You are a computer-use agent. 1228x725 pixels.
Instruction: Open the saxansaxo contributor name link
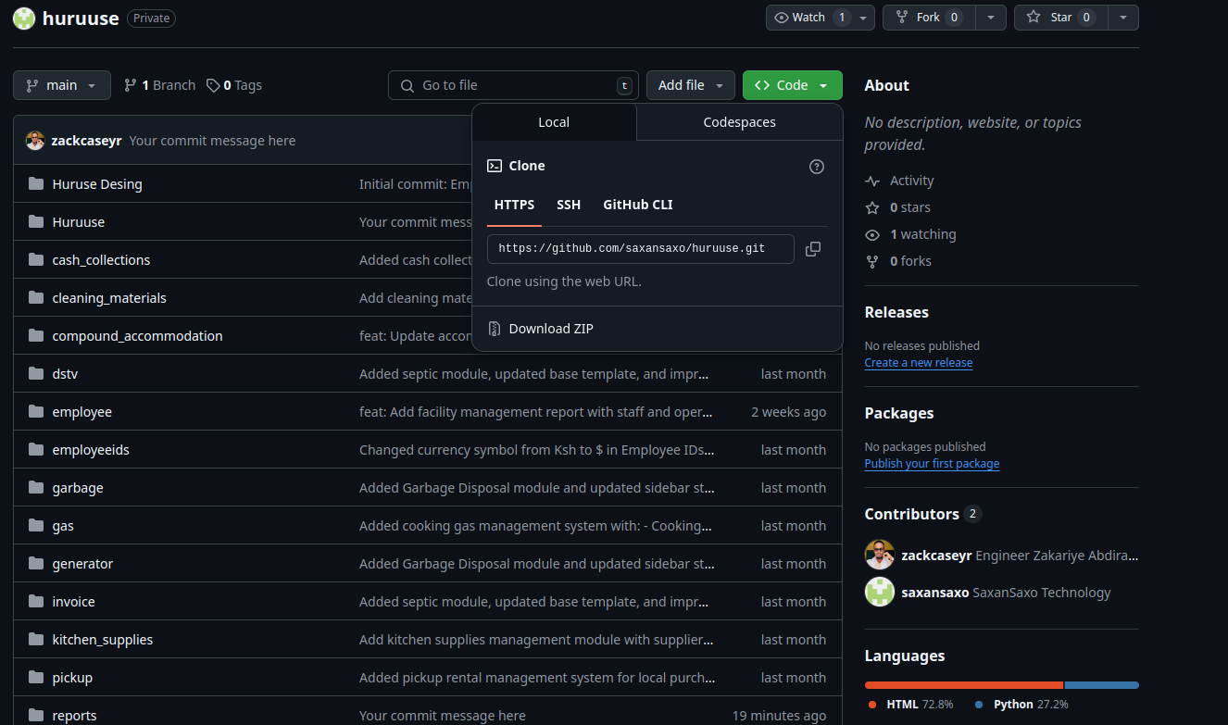935,593
